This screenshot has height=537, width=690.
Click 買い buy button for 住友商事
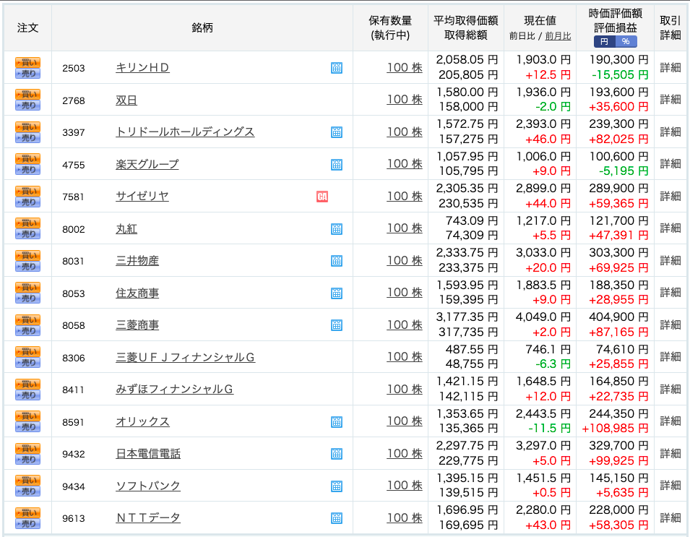(27, 288)
